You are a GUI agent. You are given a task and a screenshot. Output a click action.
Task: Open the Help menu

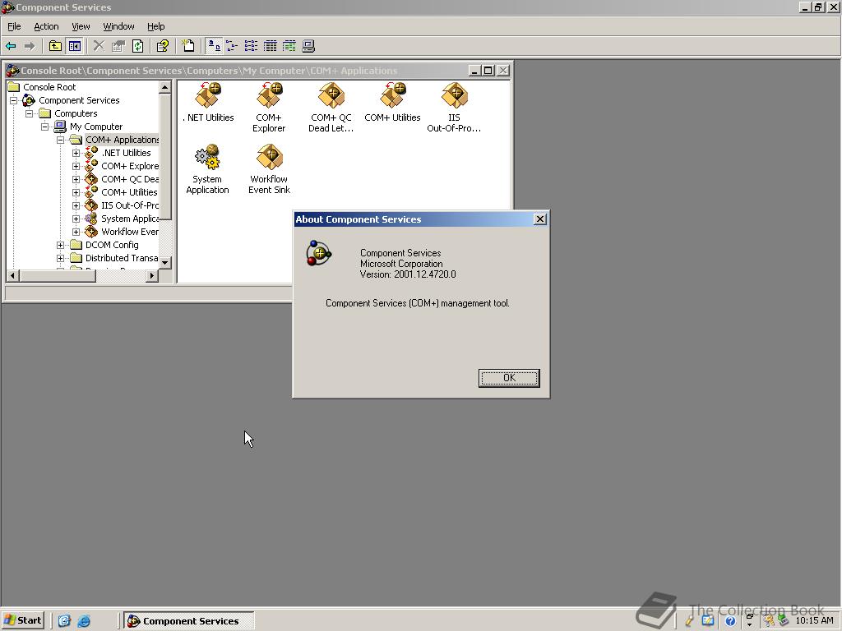click(155, 26)
